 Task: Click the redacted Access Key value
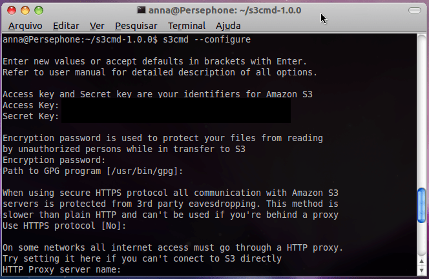click(174, 105)
